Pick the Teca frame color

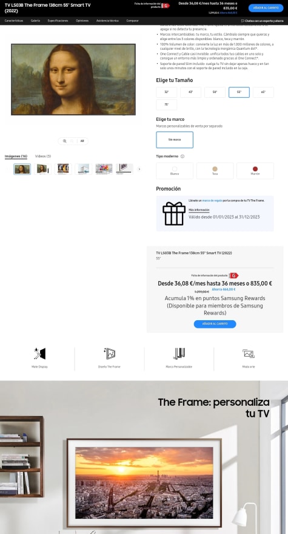coord(215,171)
